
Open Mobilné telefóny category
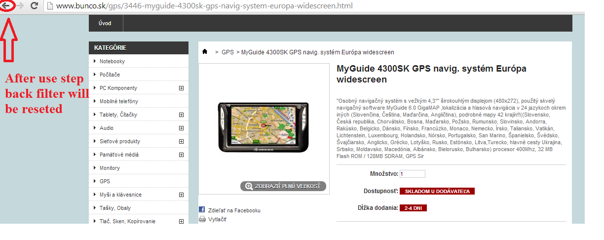pos(119,101)
